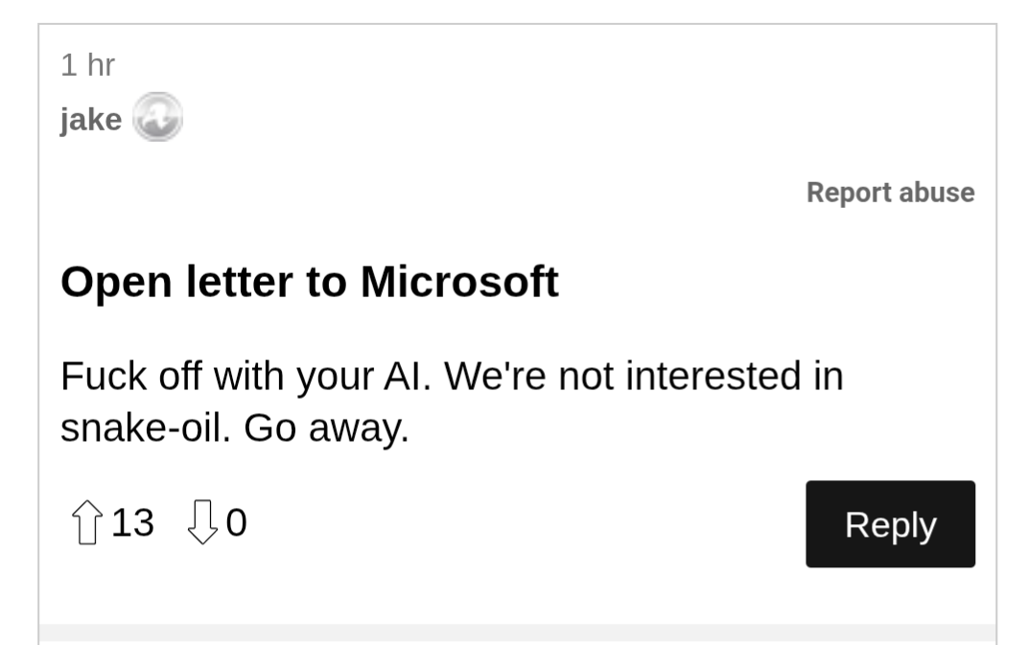Click the upvote count showing 13
1029x645 pixels.
coord(132,523)
